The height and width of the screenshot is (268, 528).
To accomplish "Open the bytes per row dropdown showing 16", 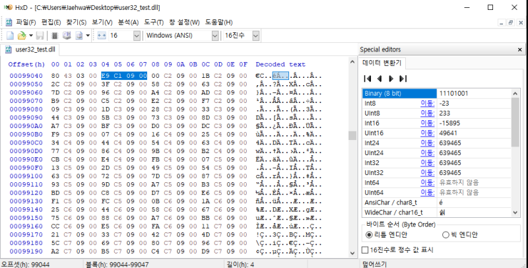I will (x=137, y=36).
